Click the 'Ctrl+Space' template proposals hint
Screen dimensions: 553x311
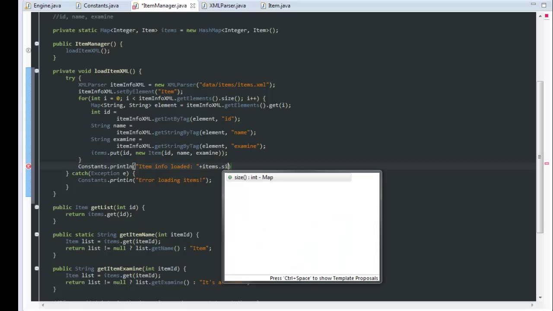[x=324, y=278]
